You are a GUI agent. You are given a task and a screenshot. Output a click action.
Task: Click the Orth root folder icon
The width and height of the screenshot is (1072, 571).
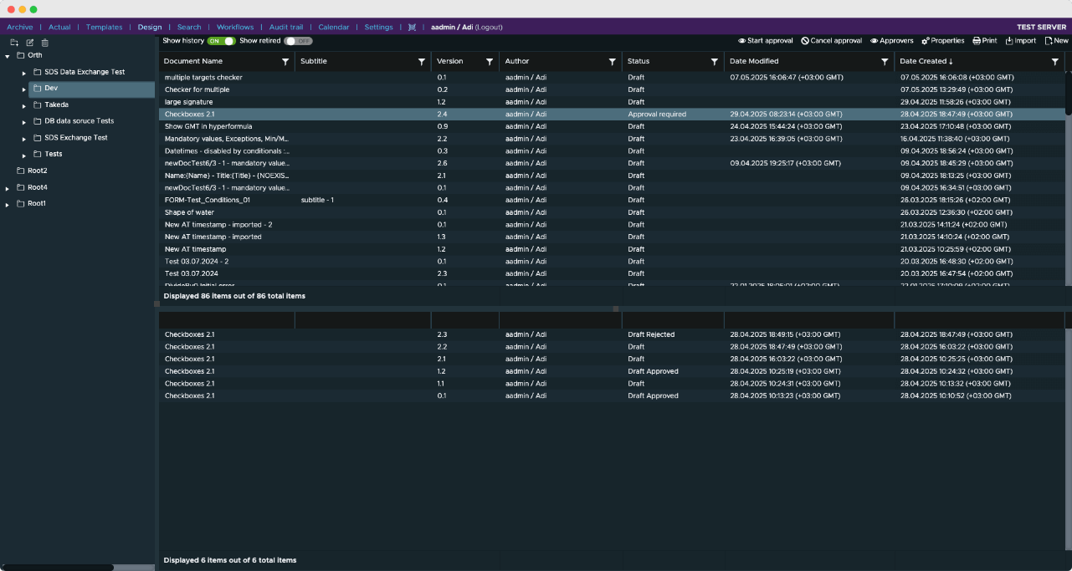tap(21, 55)
